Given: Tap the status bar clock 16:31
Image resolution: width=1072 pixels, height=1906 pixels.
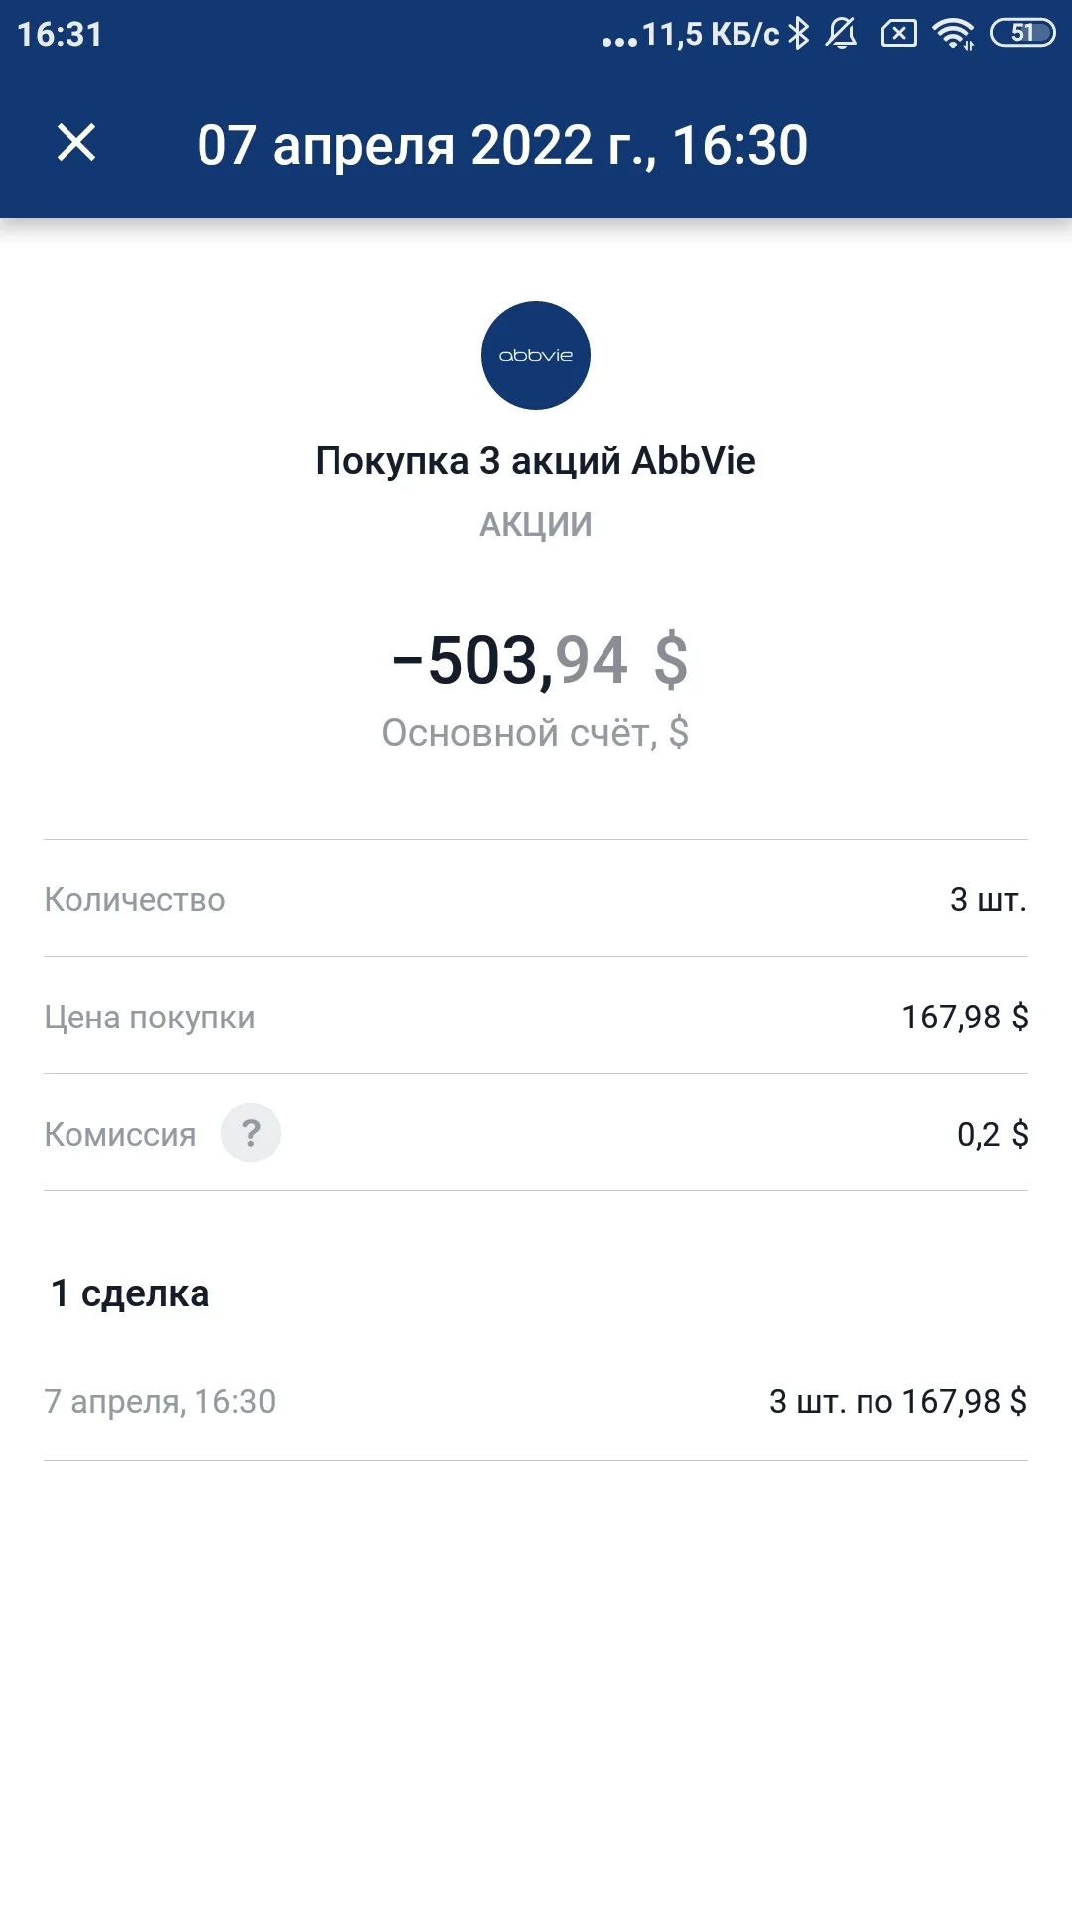Looking at the screenshot, I should pos(60,34).
